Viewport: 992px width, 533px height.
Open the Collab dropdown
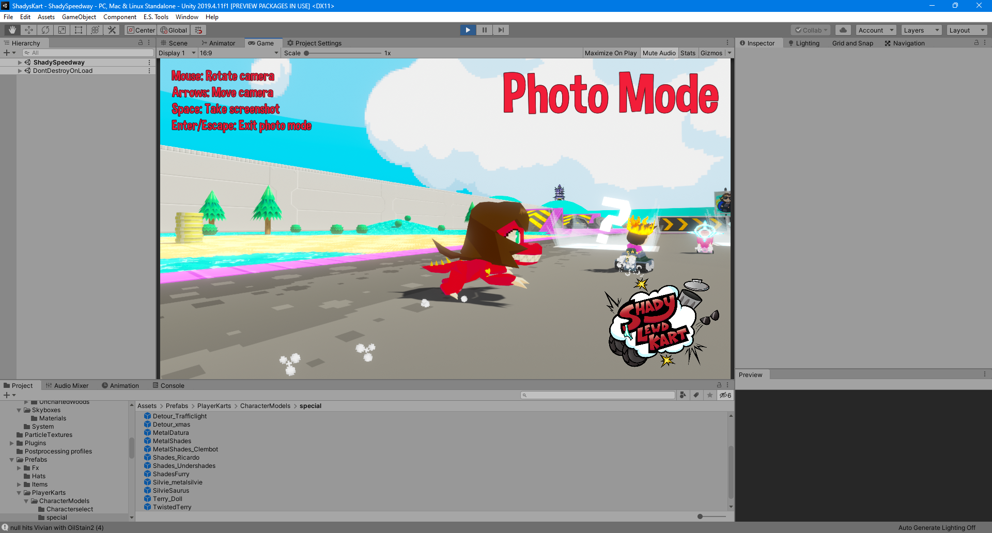811,30
